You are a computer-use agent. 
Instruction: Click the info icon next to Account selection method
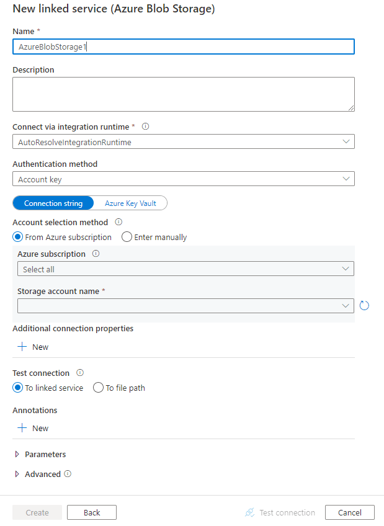click(118, 222)
